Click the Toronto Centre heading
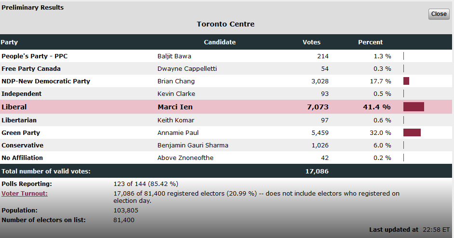 tap(226, 24)
